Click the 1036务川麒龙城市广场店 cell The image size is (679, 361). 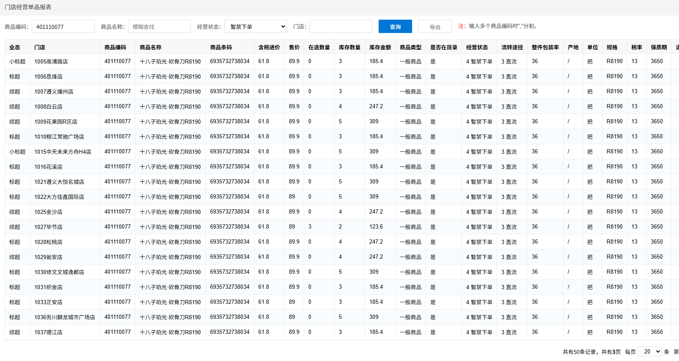click(64, 317)
